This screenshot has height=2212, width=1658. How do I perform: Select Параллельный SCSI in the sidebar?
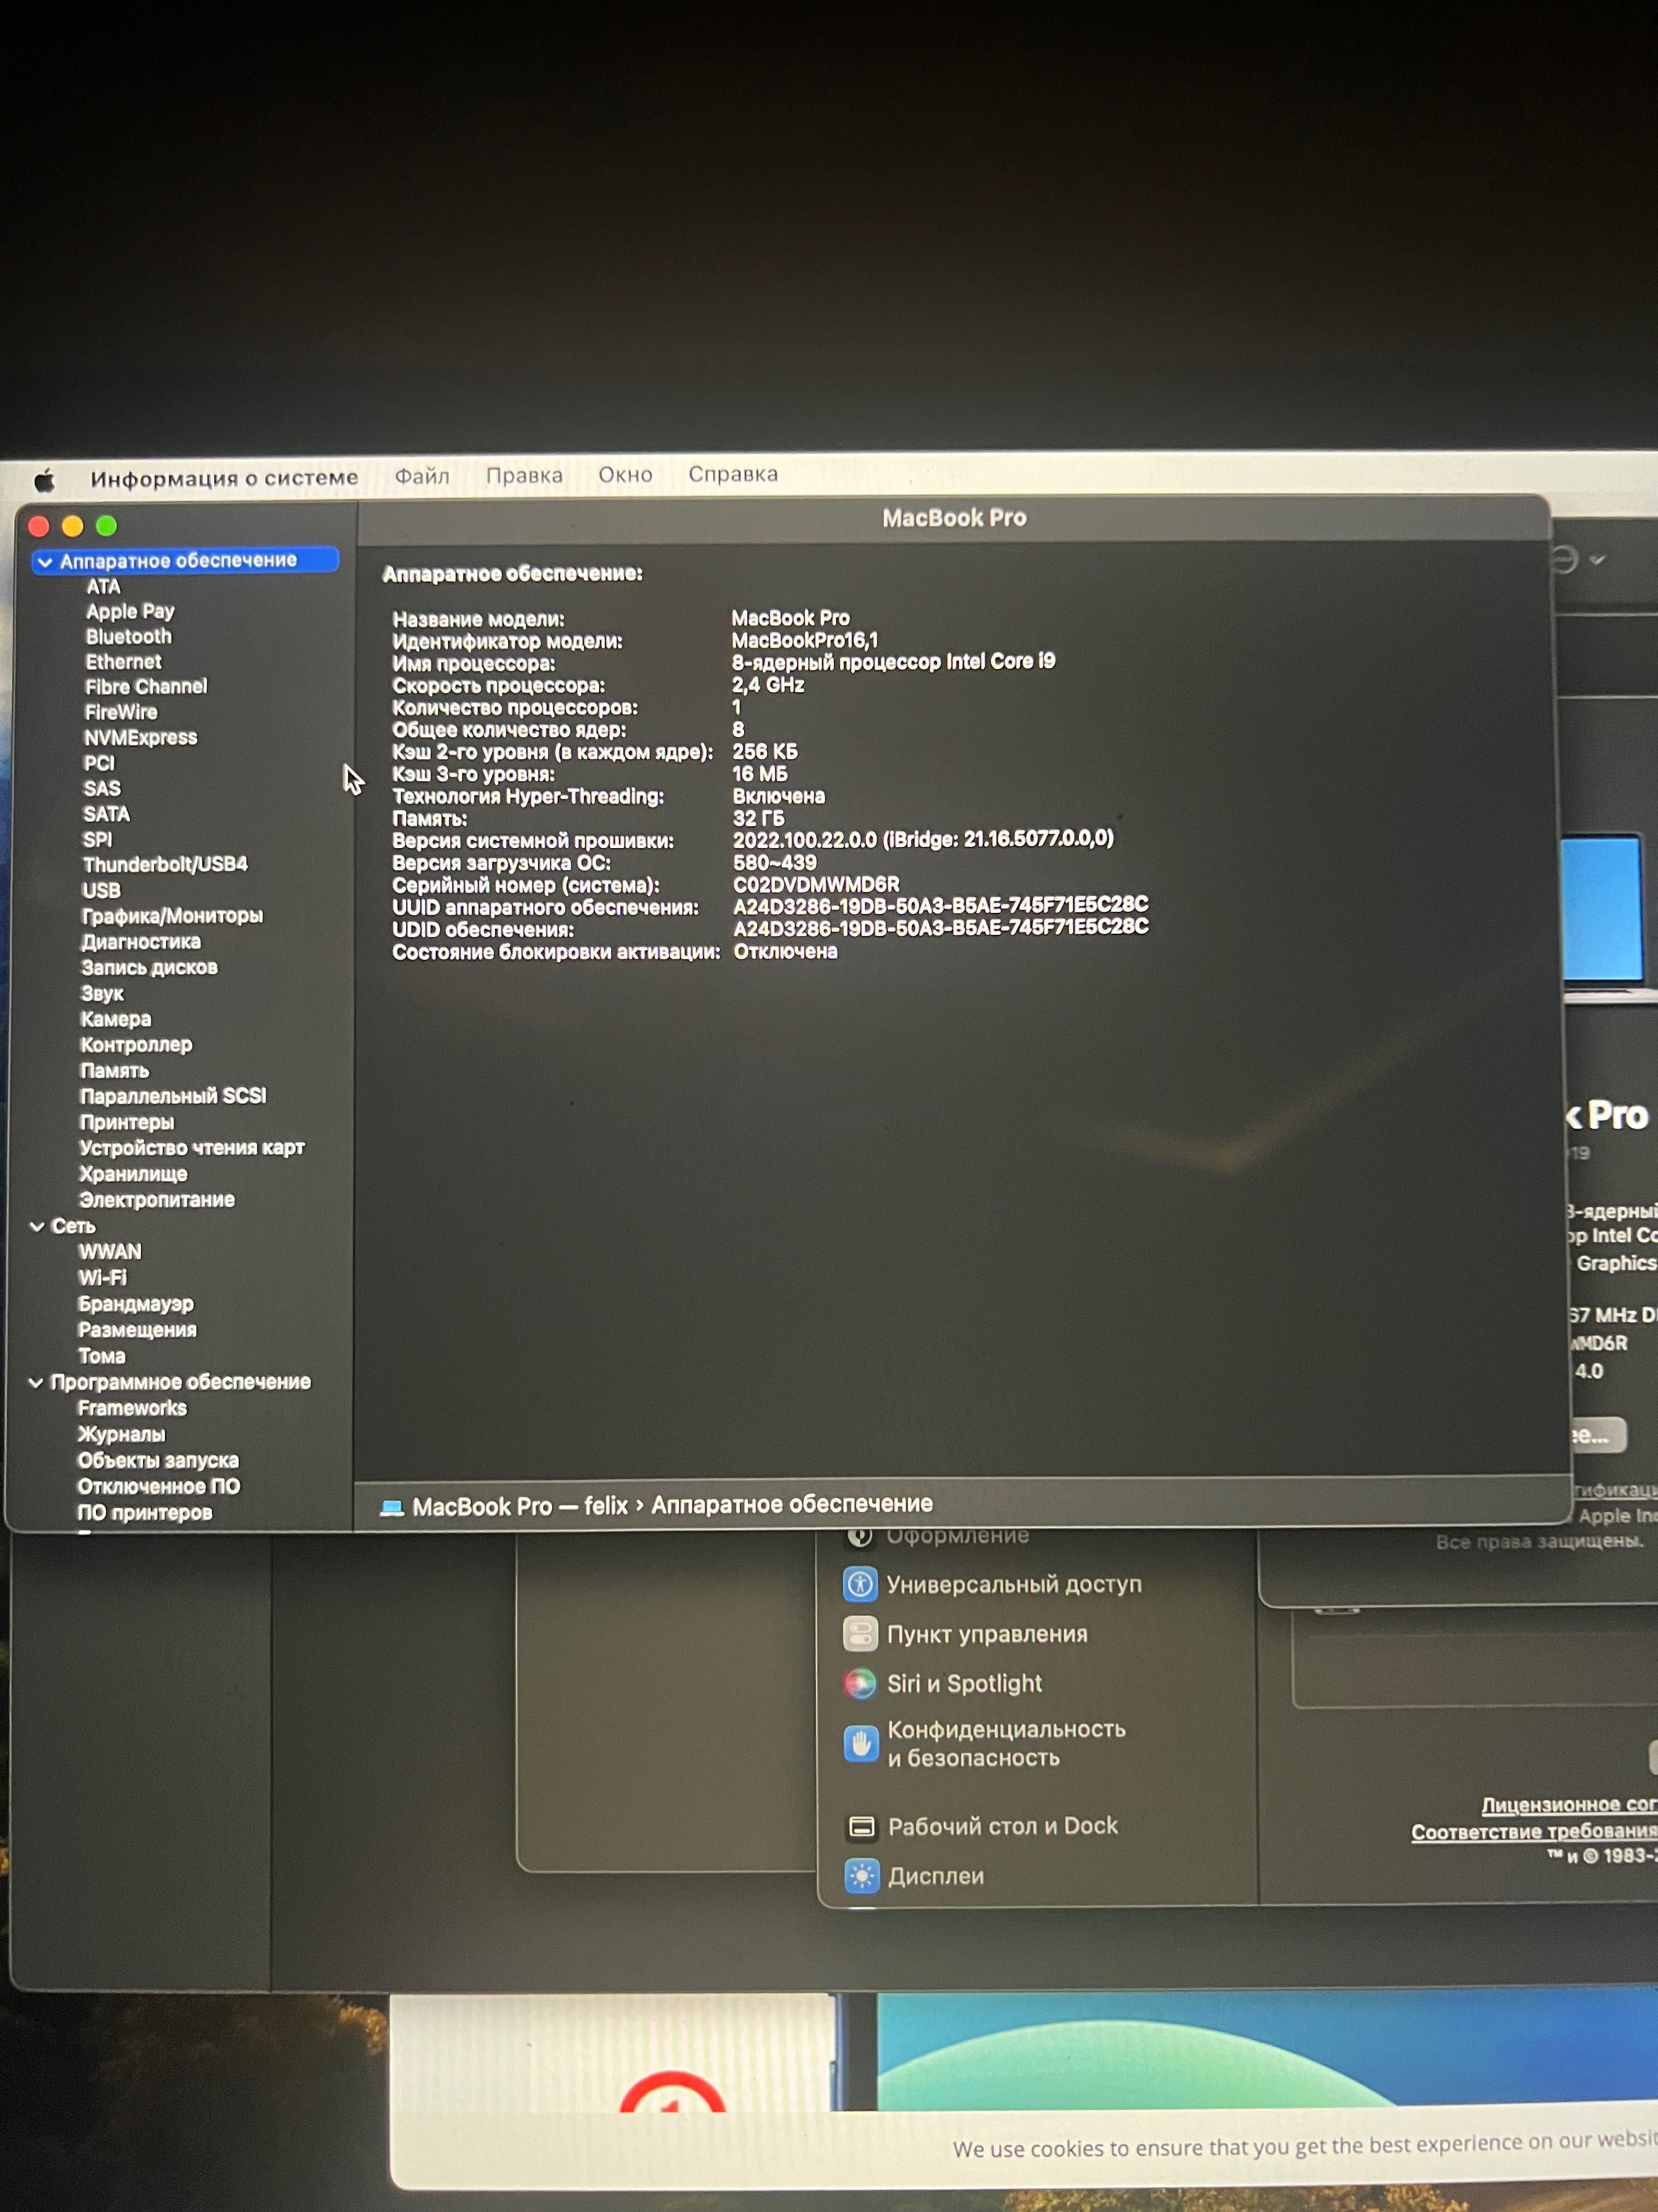click(173, 1096)
